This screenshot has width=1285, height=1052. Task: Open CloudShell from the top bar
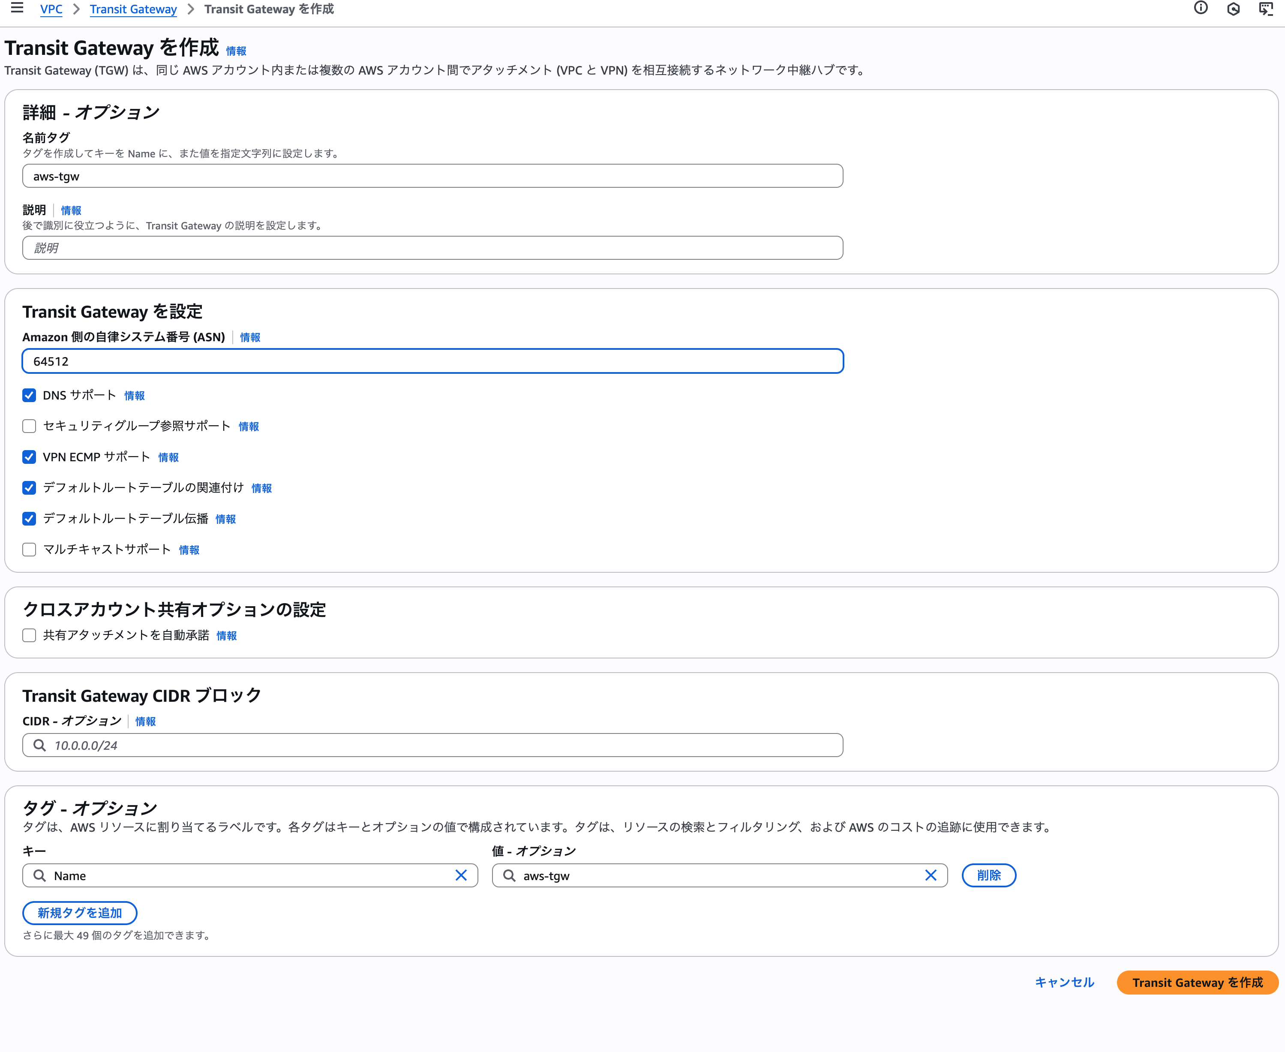[x=1266, y=9]
